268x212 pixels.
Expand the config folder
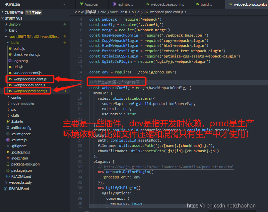click(x=9, y=97)
